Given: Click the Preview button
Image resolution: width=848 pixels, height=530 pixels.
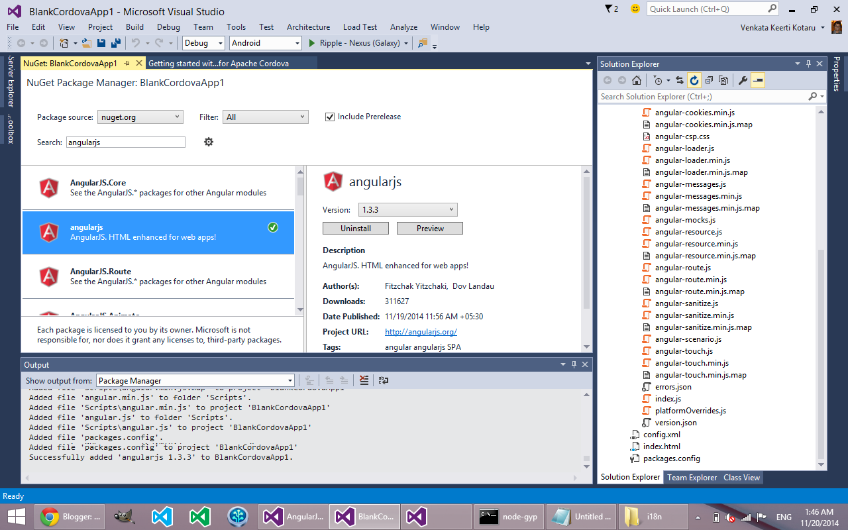Looking at the screenshot, I should tap(430, 229).
